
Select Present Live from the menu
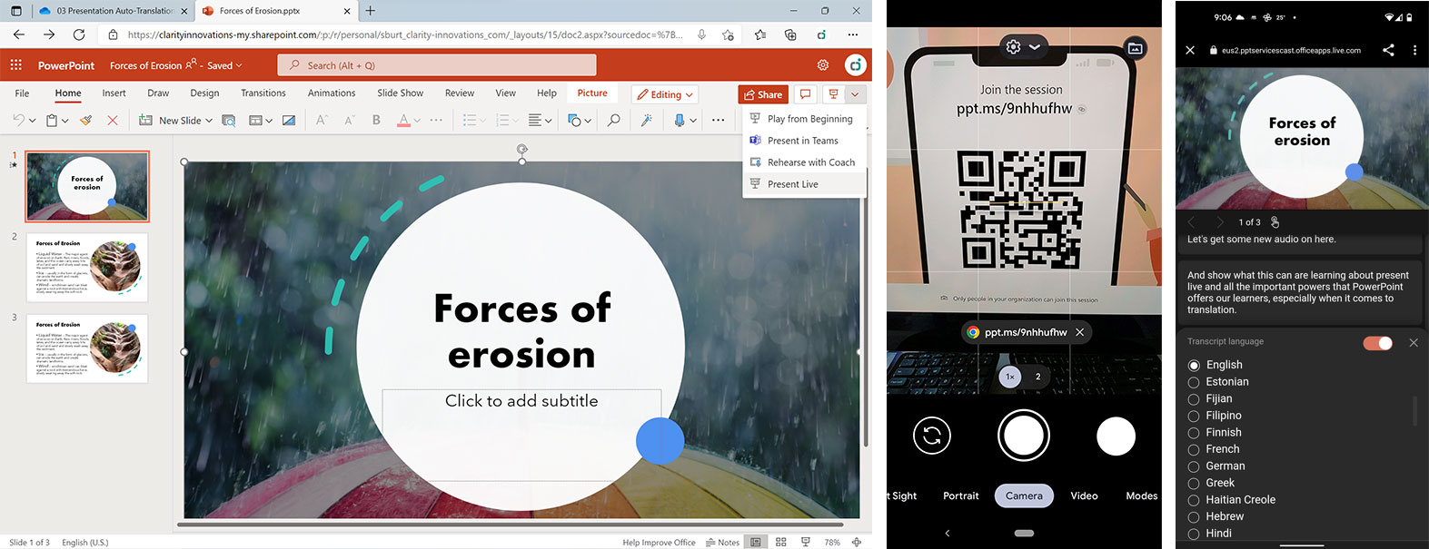792,184
